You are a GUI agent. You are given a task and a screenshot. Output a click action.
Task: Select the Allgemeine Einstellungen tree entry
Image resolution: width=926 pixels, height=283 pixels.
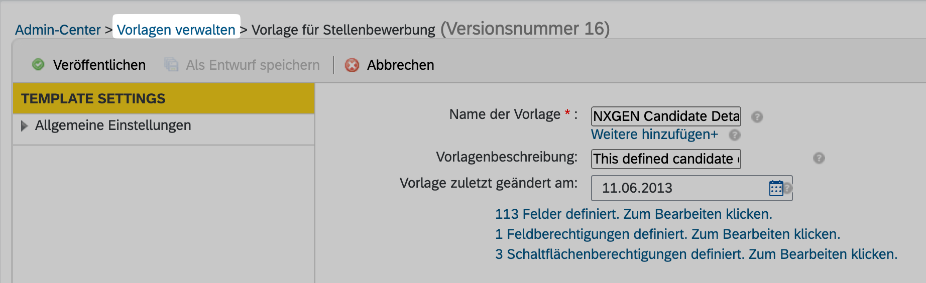[113, 125]
